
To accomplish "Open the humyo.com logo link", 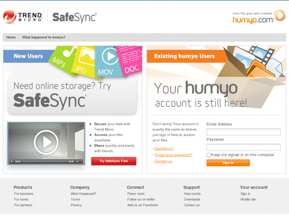I will [259, 17].
